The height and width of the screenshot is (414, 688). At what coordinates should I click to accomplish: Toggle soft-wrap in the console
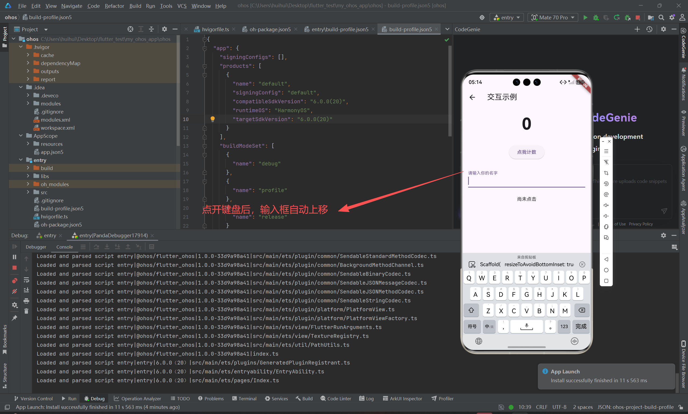coord(27,280)
